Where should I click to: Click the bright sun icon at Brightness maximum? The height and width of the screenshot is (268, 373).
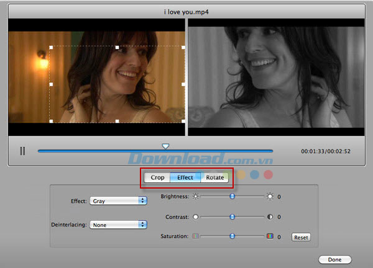[270, 197]
